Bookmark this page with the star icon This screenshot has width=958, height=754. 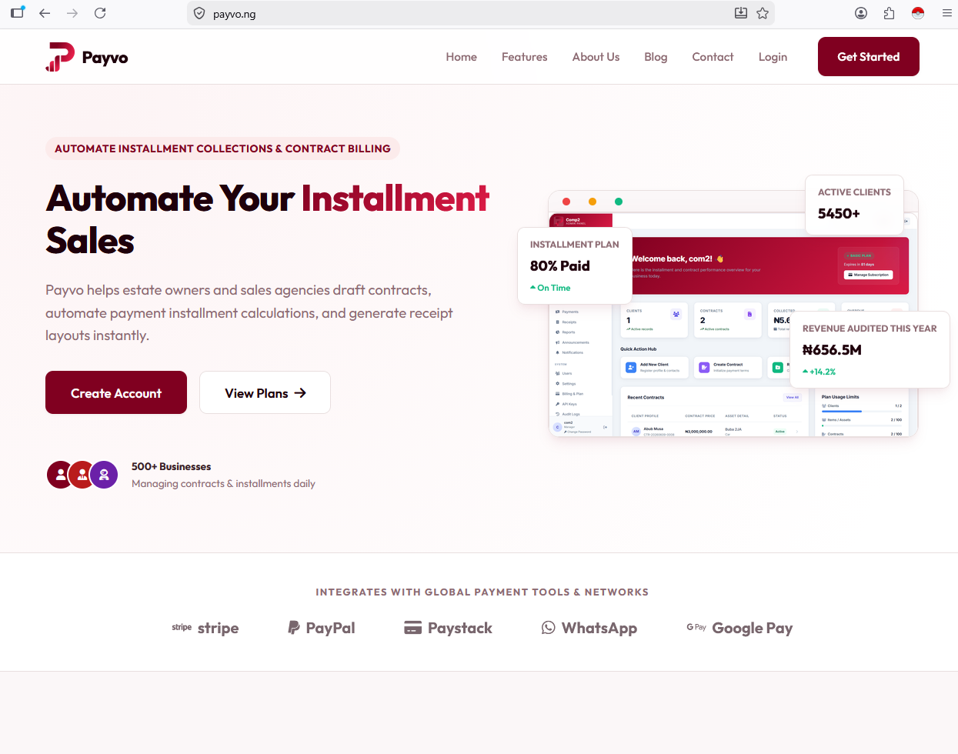pos(763,13)
